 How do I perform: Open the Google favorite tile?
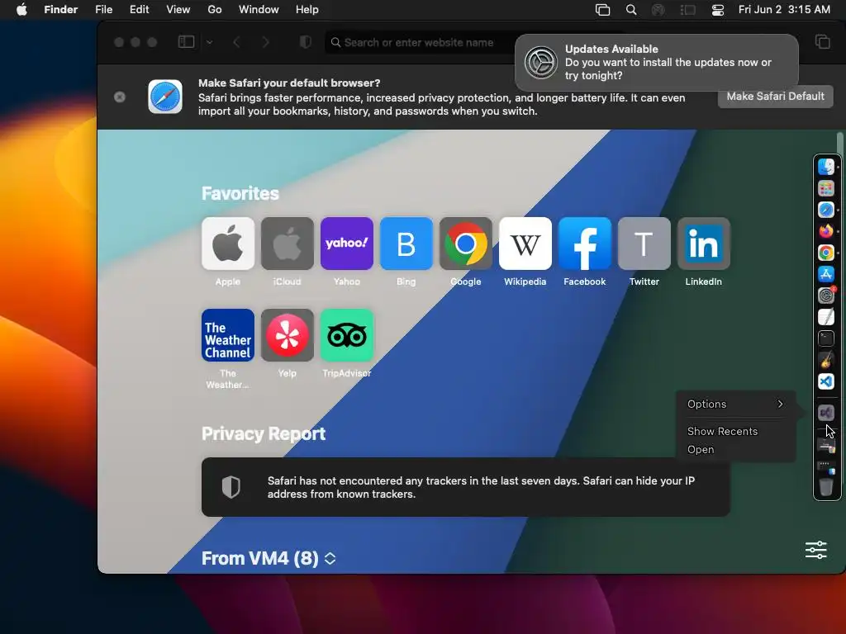(466, 244)
